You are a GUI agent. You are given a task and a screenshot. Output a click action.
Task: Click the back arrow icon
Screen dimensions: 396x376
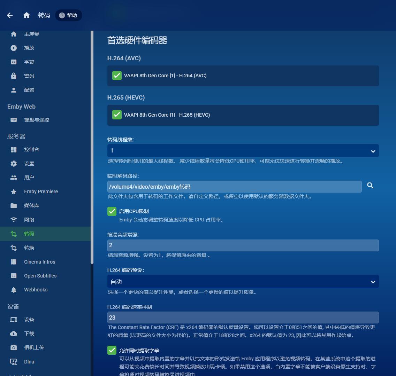point(10,15)
